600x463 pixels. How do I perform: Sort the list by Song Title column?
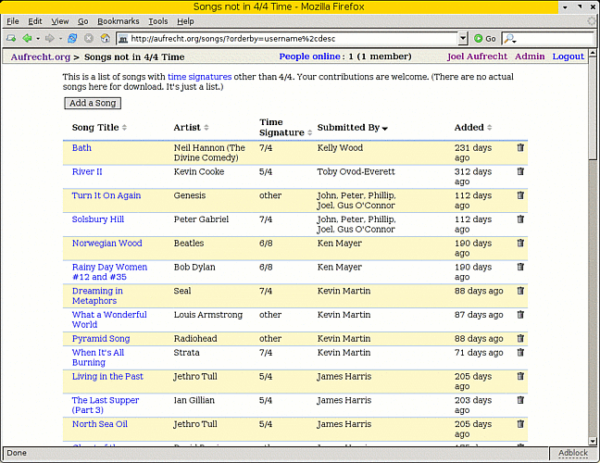pyautogui.click(x=124, y=128)
